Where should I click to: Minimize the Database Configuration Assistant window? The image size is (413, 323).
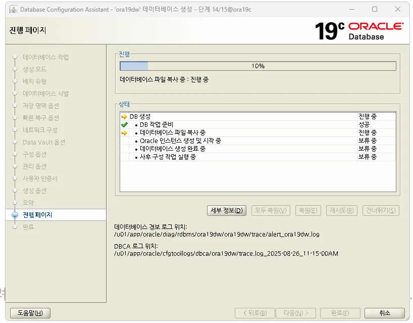click(352, 9)
